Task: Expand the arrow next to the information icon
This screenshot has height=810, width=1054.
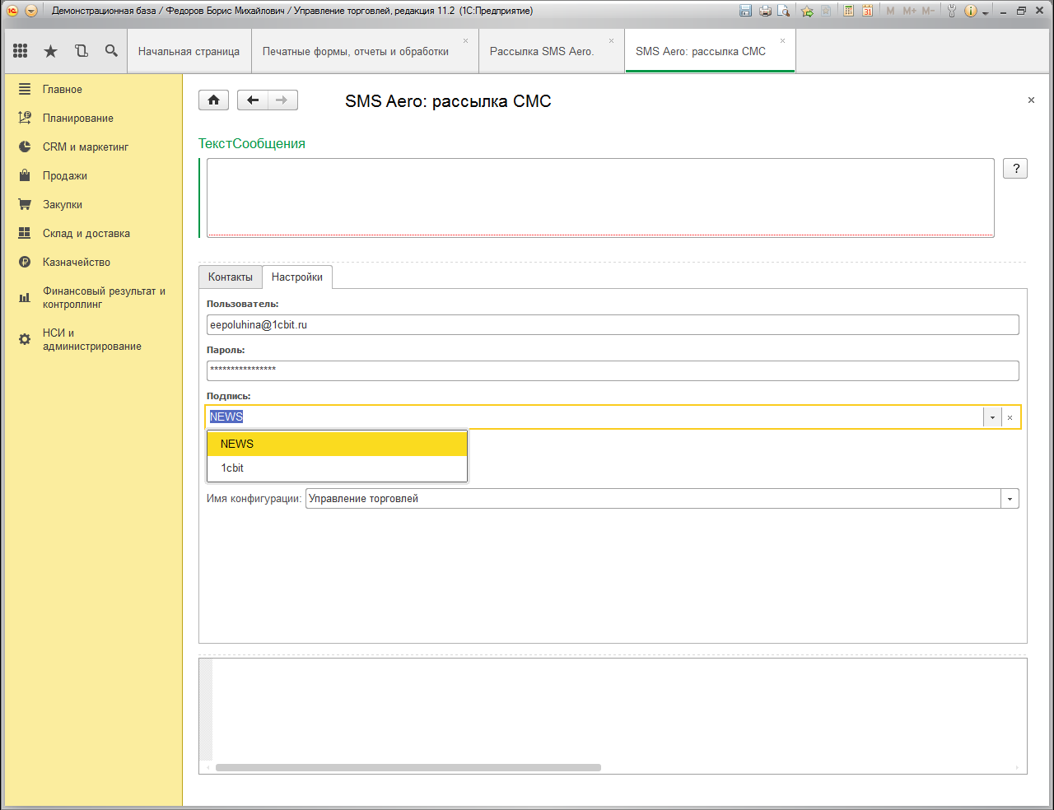Action: (x=986, y=12)
